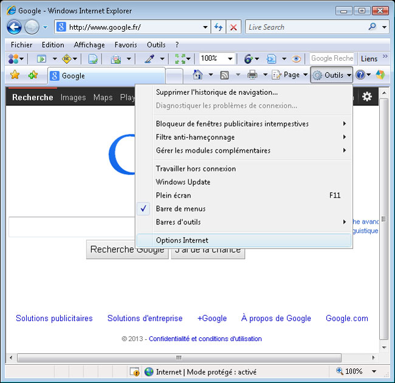Click the Live Search magnifier icon
Image resolution: width=395 pixels, height=383 pixels.
point(372,27)
